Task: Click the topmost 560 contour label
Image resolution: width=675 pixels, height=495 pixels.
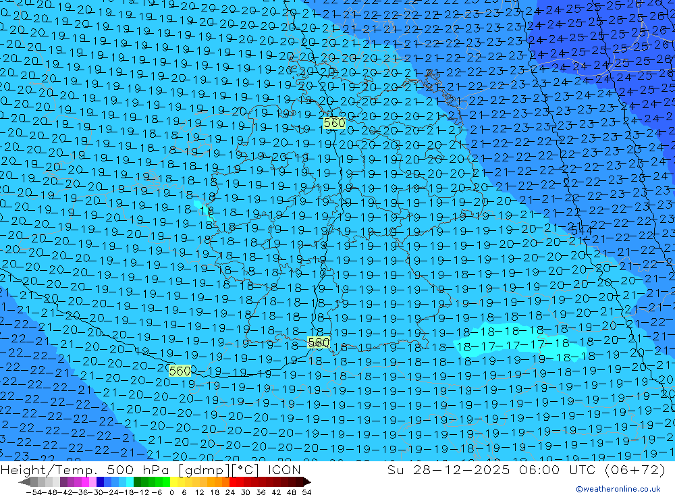Action: tap(335, 123)
